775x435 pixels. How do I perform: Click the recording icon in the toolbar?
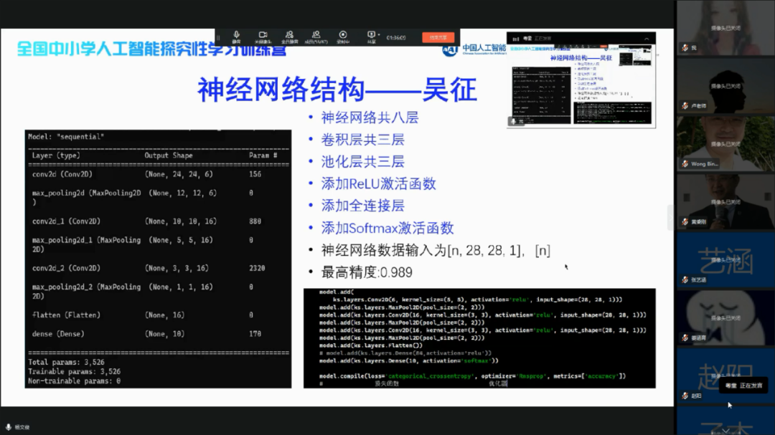343,36
